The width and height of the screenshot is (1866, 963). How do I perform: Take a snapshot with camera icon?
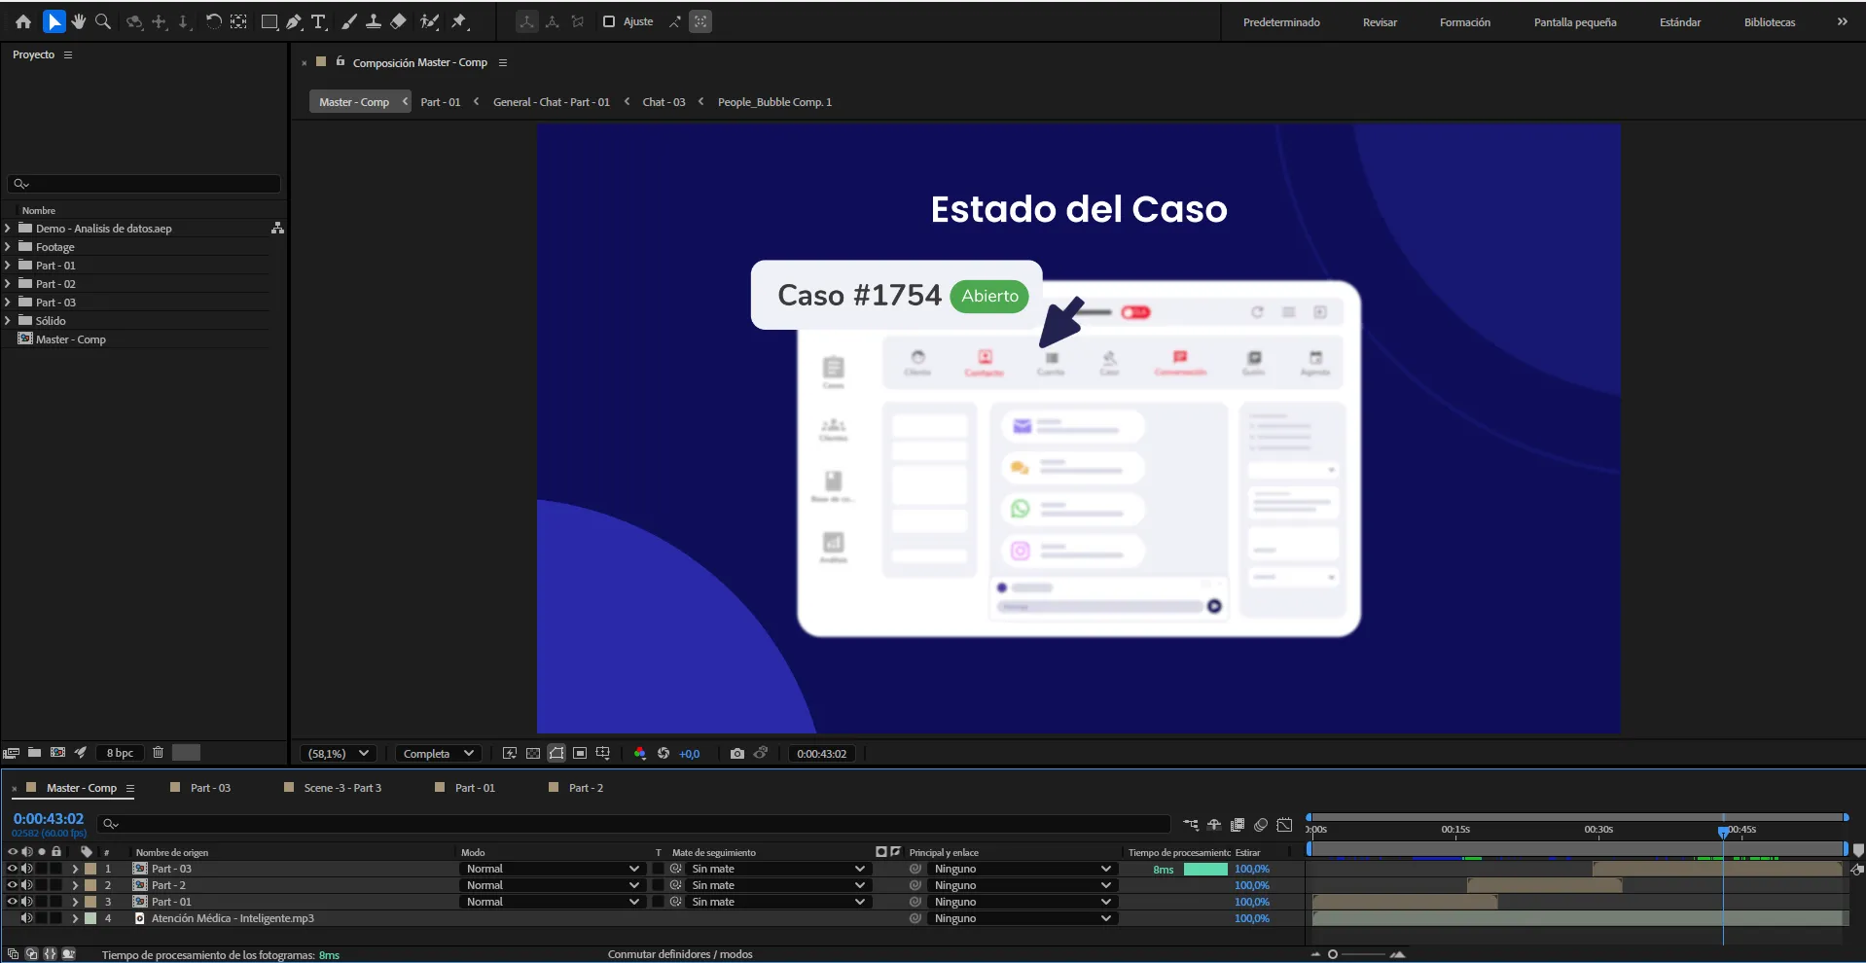737,753
